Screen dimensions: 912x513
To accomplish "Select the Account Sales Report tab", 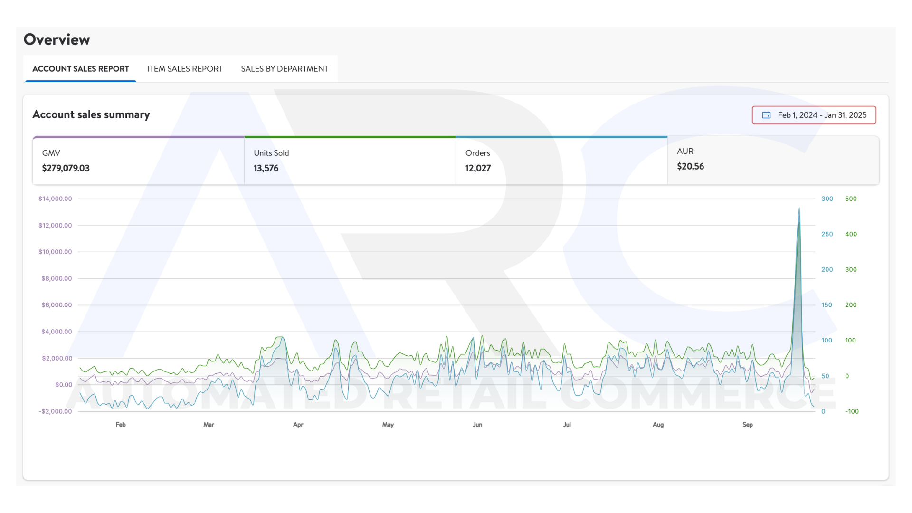I will click(x=80, y=69).
